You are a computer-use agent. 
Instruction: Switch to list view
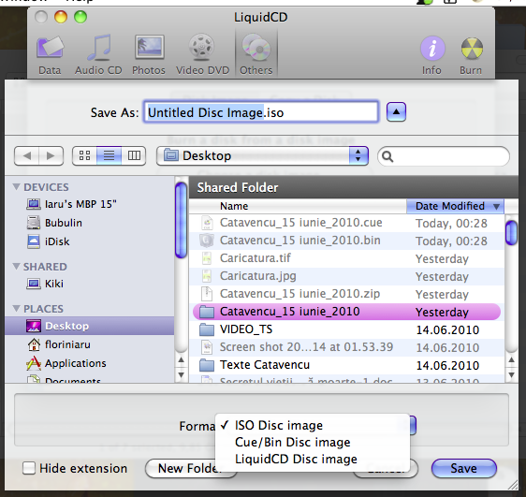click(109, 156)
